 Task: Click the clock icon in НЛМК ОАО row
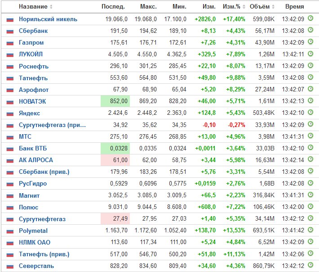tap(310, 242)
